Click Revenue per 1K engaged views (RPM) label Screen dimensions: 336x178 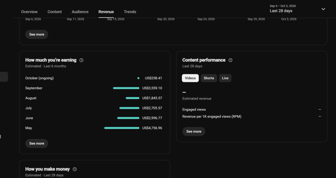click(212, 117)
